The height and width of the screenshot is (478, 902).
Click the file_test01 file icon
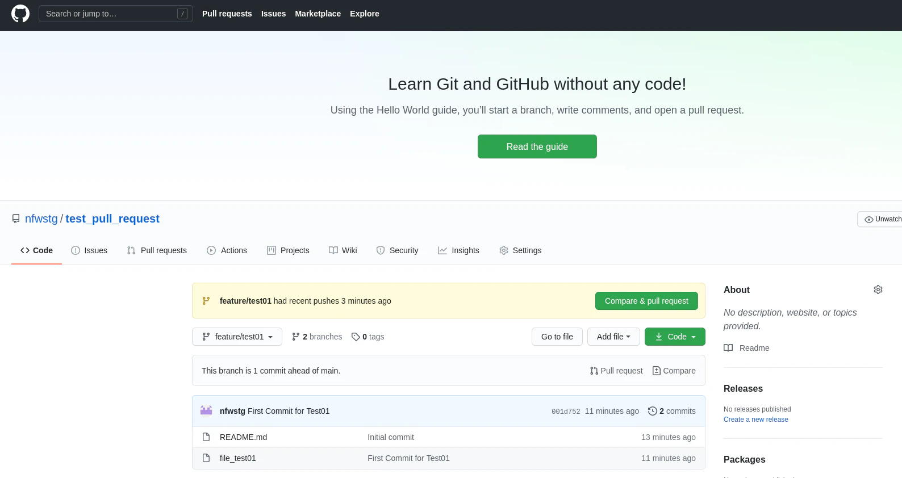point(206,458)
